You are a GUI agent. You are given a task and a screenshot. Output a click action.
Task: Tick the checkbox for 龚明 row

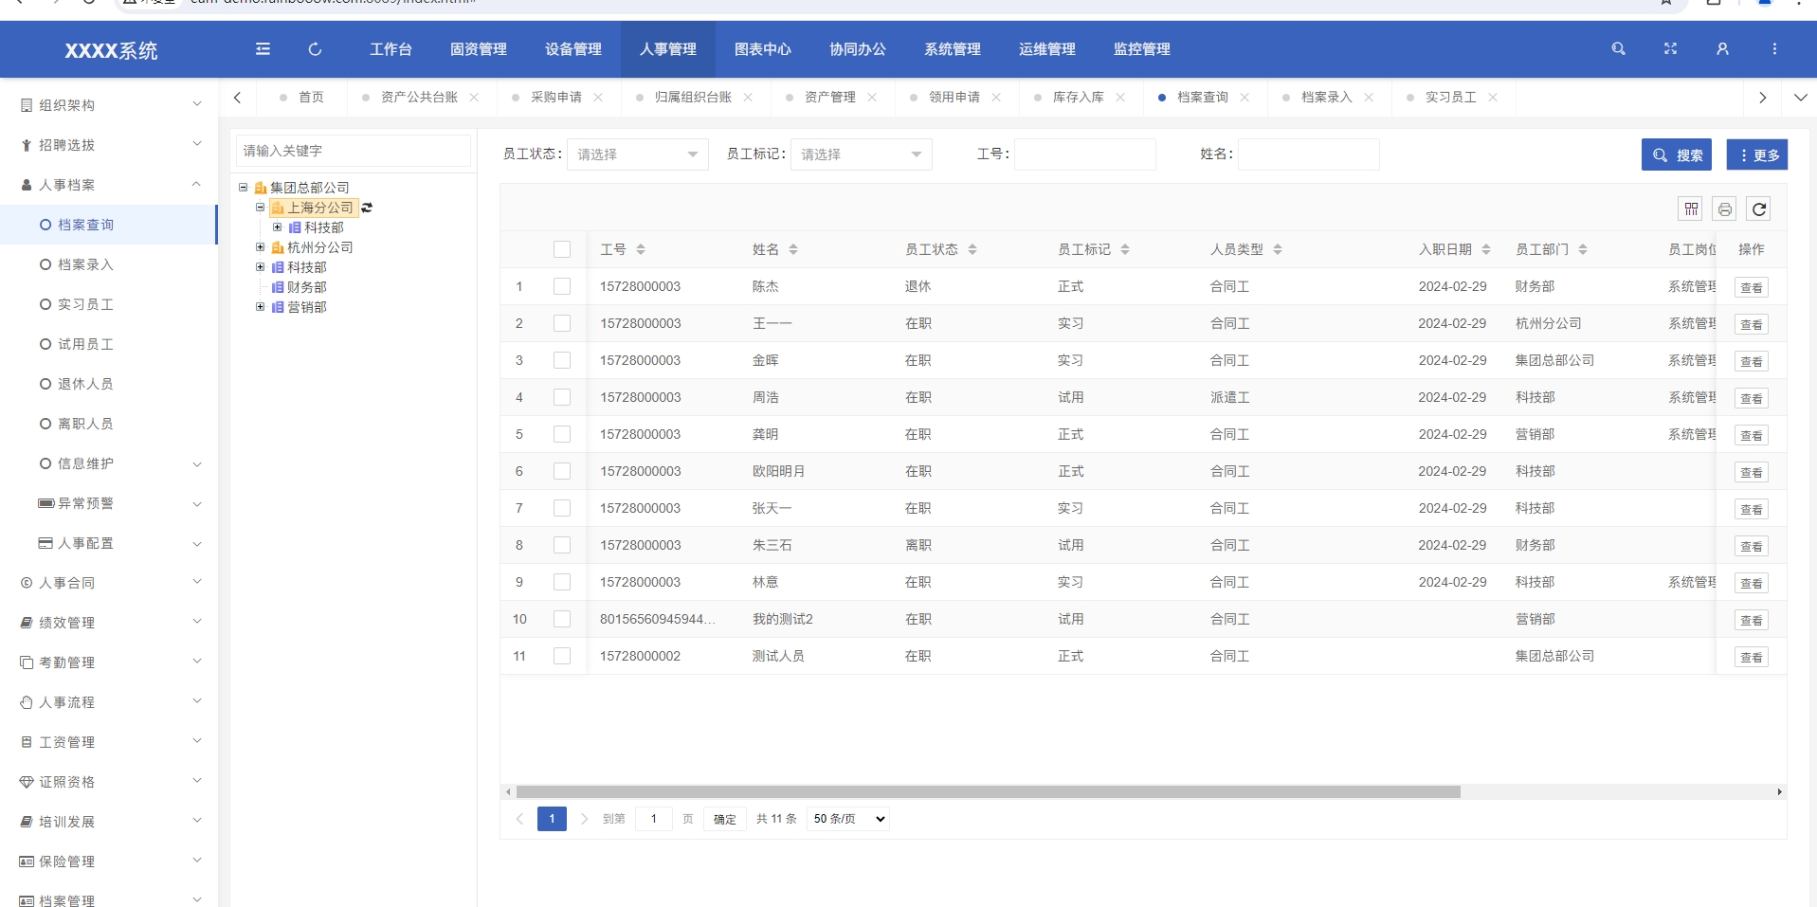(562, 434)
